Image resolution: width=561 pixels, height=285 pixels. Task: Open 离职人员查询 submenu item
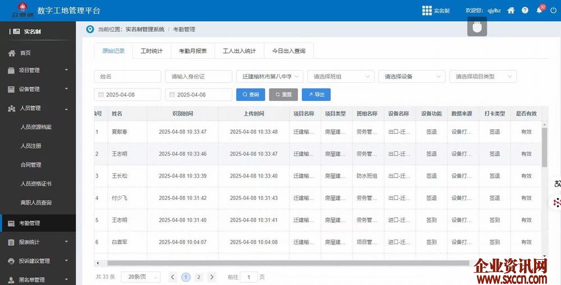(x=36, y=203)
